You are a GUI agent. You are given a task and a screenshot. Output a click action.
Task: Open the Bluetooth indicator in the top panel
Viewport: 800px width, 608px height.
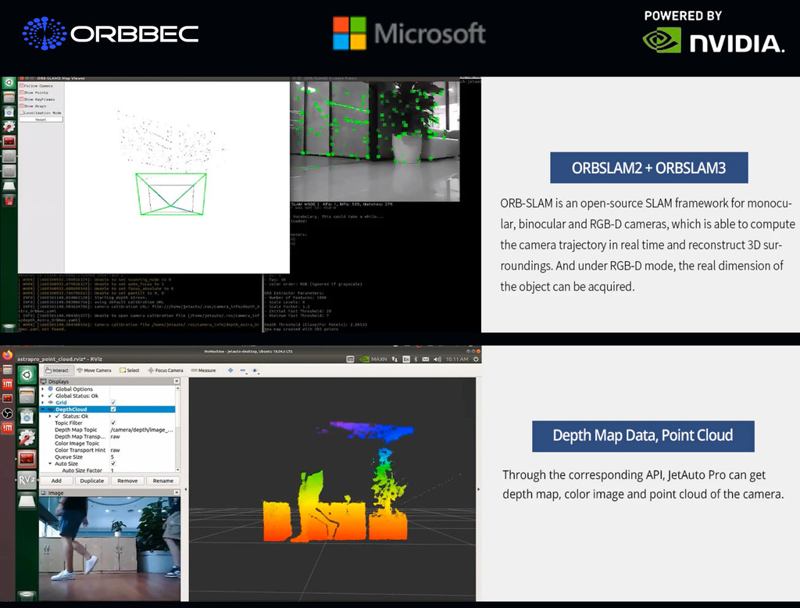click(x=416, y=359)
